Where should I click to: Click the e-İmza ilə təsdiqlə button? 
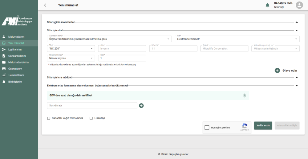coord(287,126)
